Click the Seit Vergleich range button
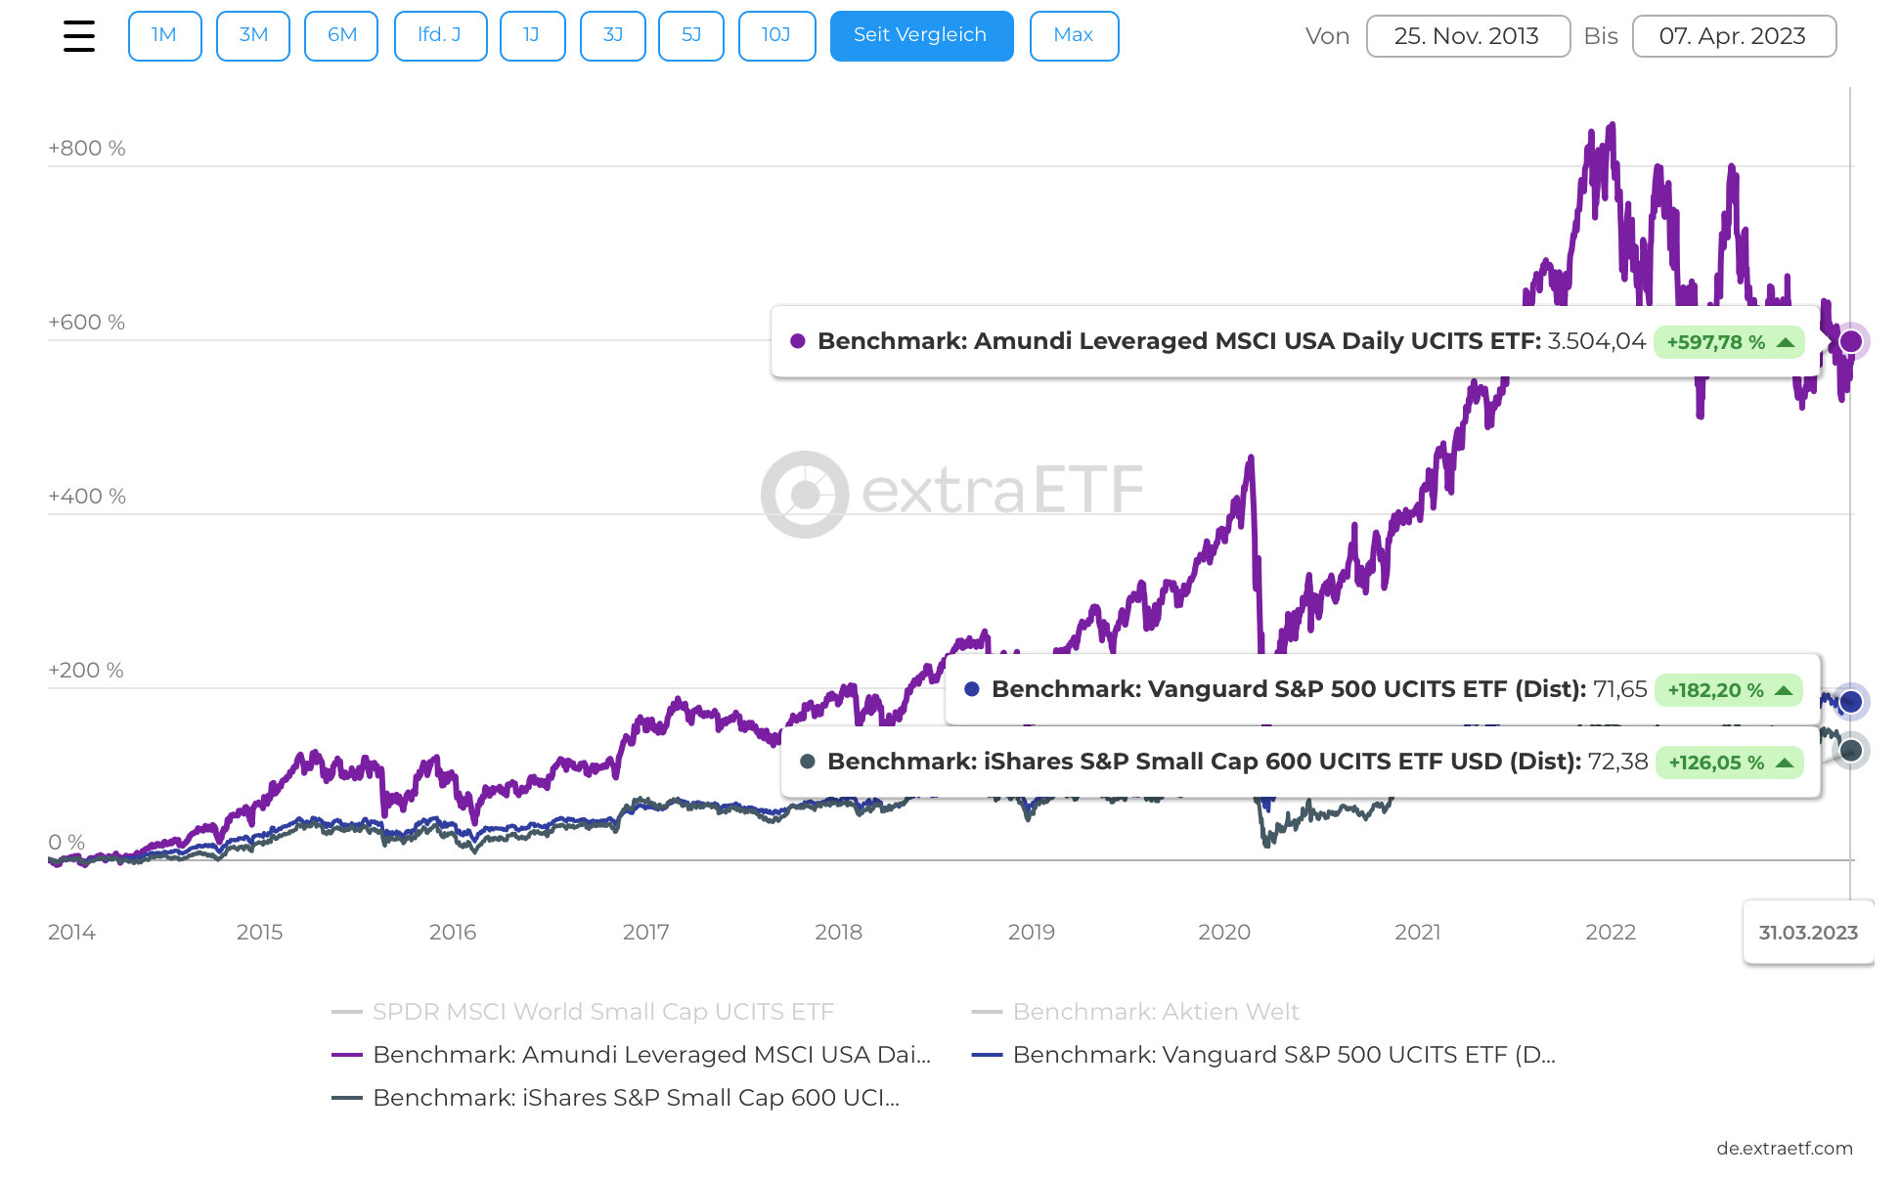This screenshot has width=1901, height=1178. point(921,36)
